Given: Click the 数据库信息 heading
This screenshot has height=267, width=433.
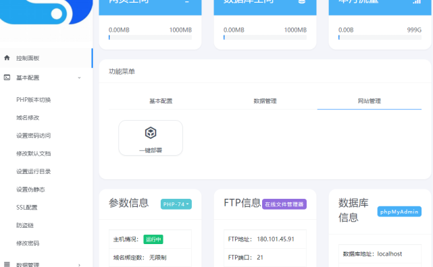Looking at the screenshot, I should [353, 210].
